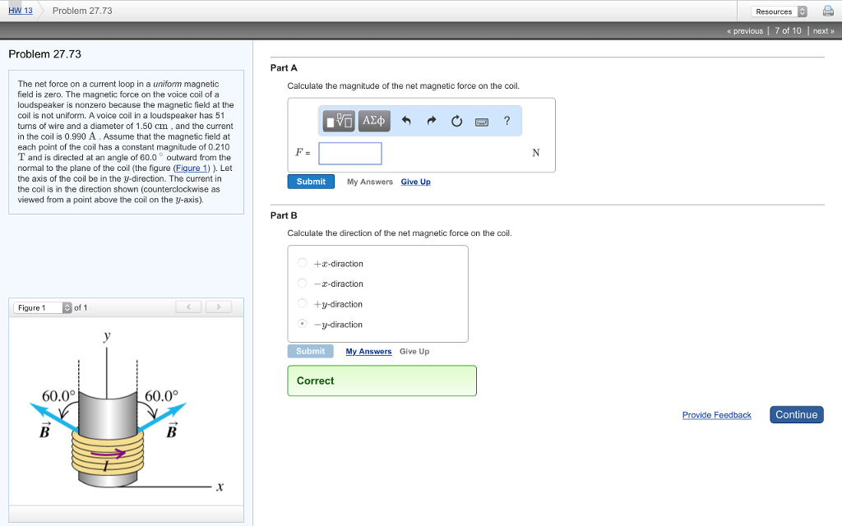The width and height of the screenshot is (842, 526).
Task: Click the '7 of 10' problem counter
Action: [788, 31]
